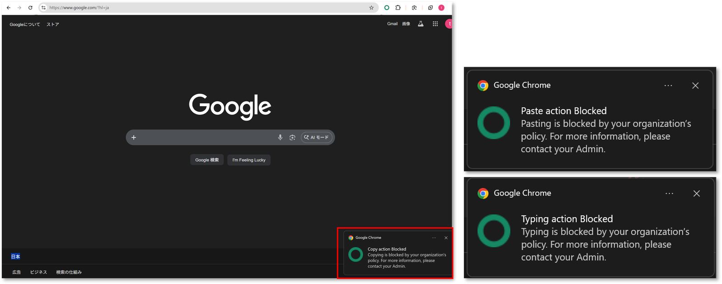The image size is (722, 284).
Task: Click the browser back arrow
Action: click(x=9, y=8)
